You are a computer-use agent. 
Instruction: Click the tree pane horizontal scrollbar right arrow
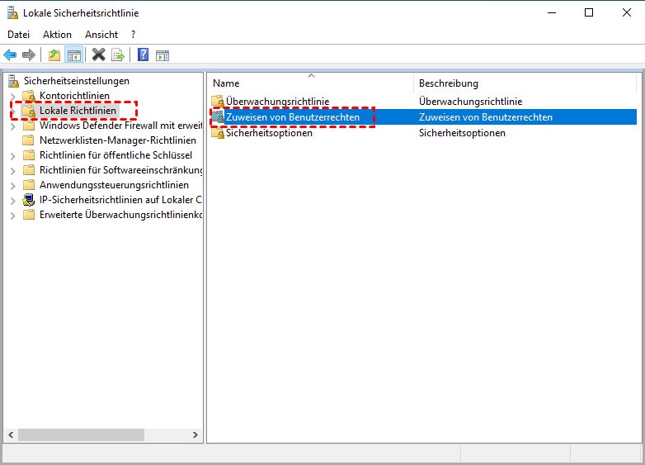pos(195,434)
